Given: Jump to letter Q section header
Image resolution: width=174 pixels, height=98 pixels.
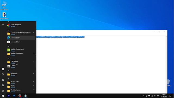Looking at the screenshot, I should 8,71.
